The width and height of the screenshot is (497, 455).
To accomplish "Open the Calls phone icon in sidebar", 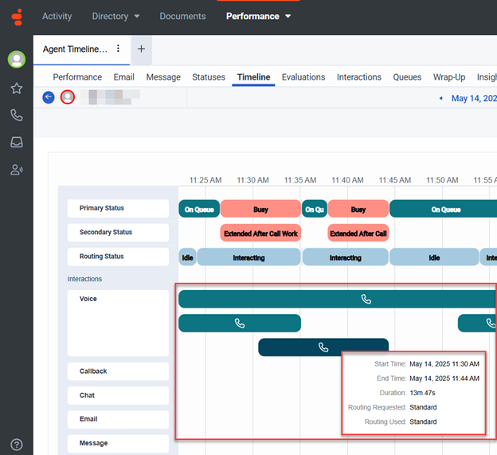I will [x=16, y=116].
